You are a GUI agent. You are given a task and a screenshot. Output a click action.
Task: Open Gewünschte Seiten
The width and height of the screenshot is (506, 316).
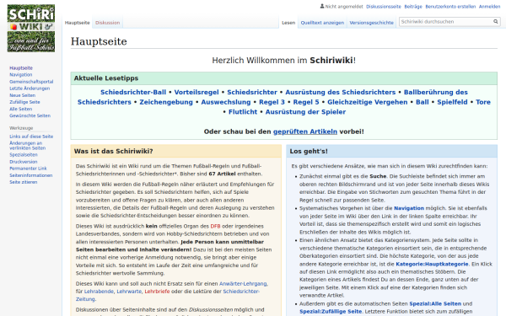pos(30,115)
